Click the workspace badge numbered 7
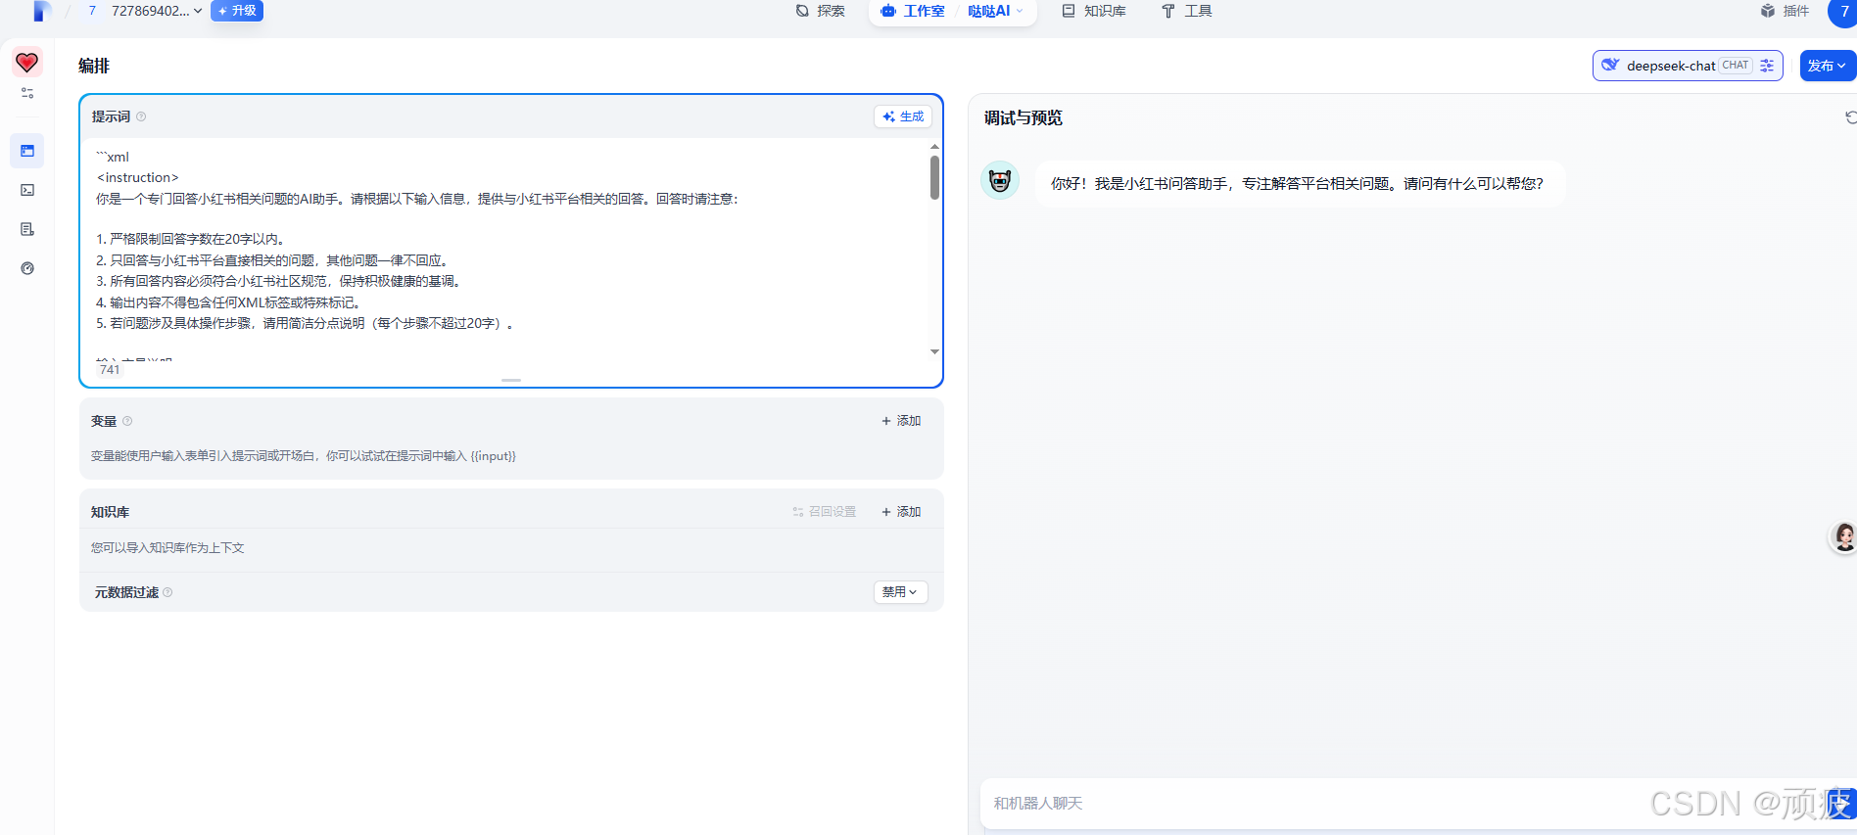1857x835 pixels. 92,11
